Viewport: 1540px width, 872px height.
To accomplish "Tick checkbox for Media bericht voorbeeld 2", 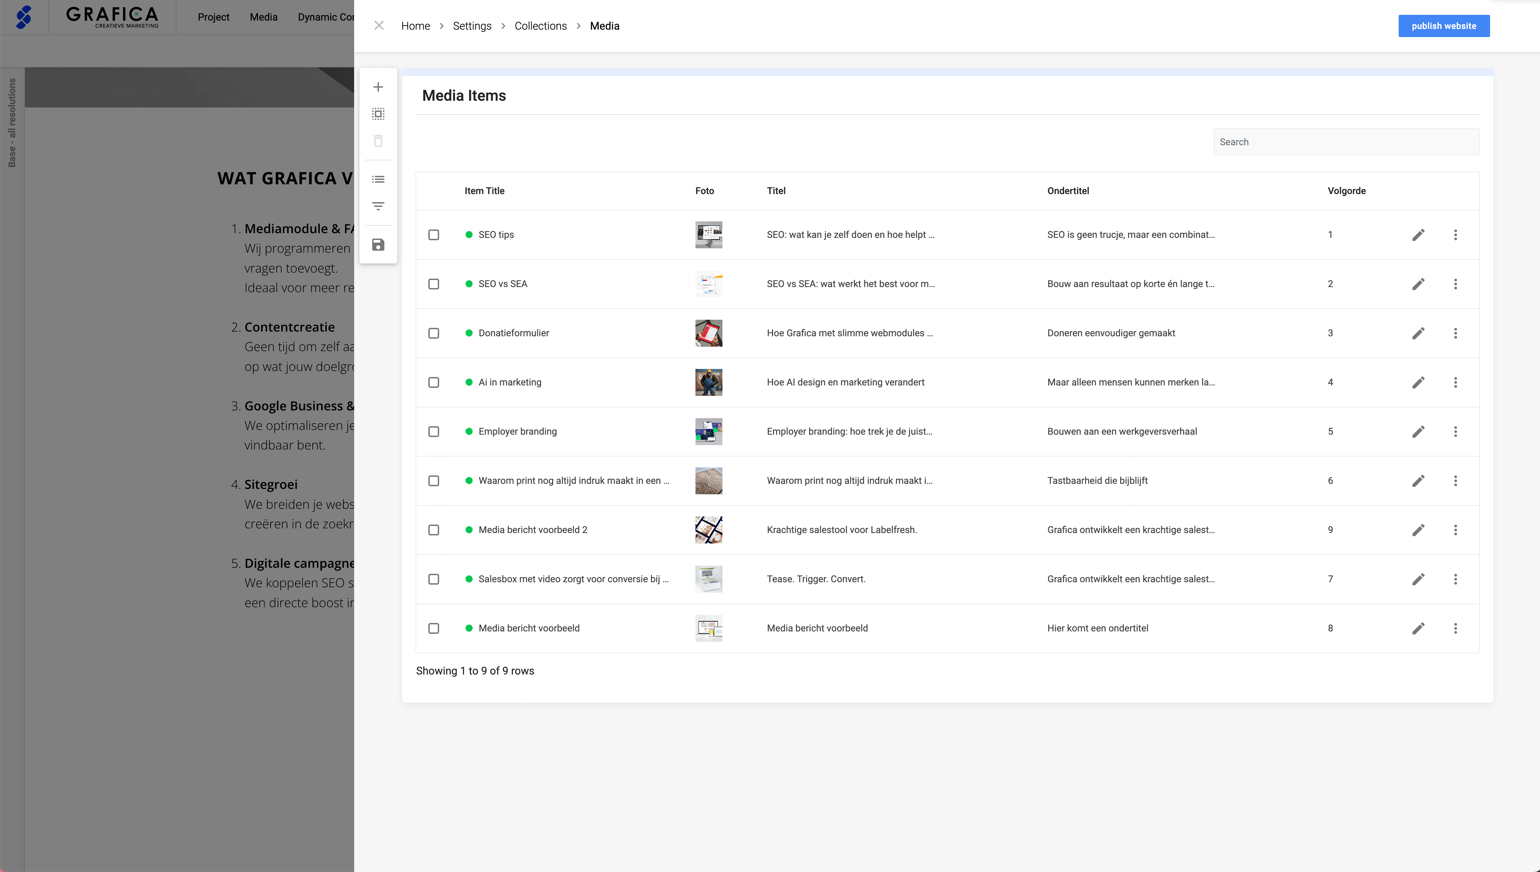I will point(433,530).
